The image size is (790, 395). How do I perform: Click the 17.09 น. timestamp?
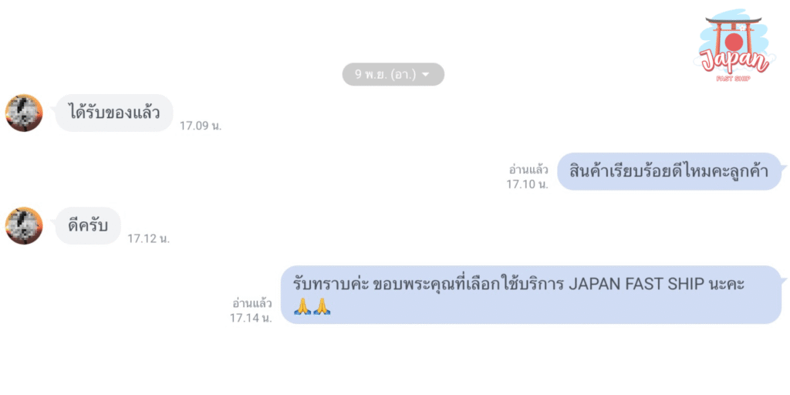tap(201, 126)
